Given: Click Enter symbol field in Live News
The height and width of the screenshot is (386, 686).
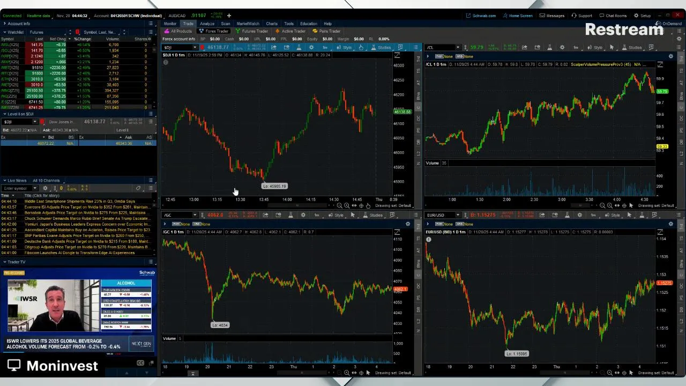Looking at the screenshot, I should 17,188.
